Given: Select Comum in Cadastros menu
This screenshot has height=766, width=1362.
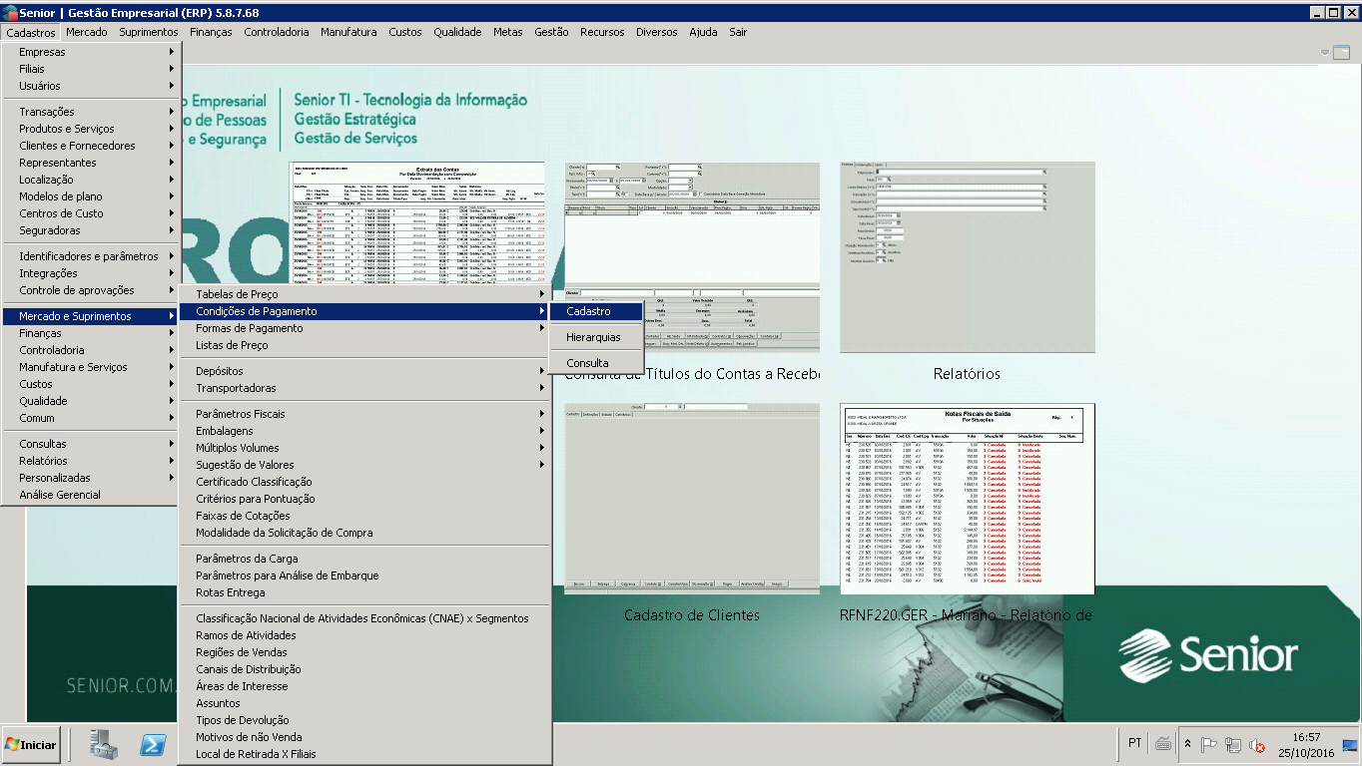Looking at the screenshot, I should tap(90, 418).
